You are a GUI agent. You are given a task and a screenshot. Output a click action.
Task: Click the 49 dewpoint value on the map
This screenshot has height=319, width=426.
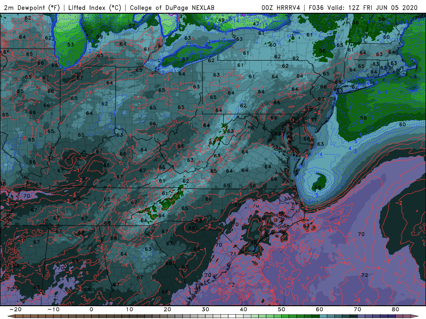click(x=222, y=20)
